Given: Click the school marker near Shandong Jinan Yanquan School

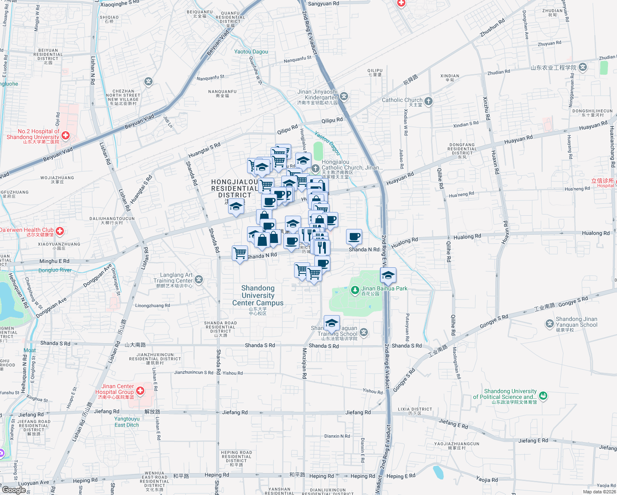Looking at the screenshot, I should pyautogui.click(x=549, y=324).
